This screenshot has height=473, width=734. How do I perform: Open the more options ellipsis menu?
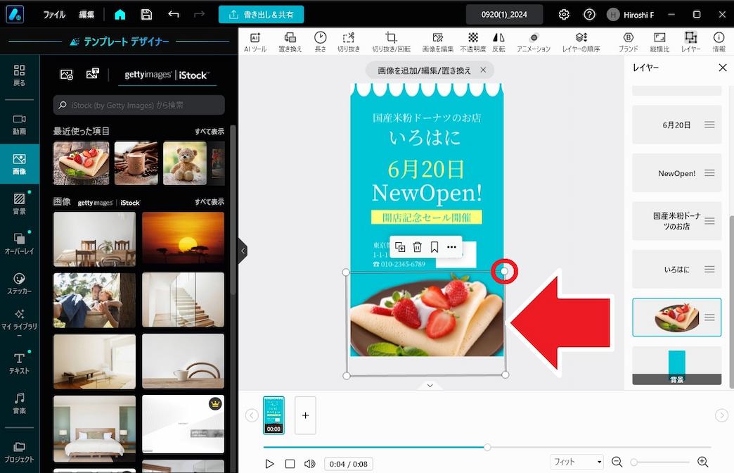tap(452, 247)
